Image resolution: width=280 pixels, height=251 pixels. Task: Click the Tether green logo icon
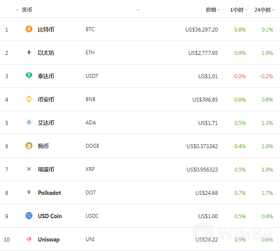(x=29, y=76)
